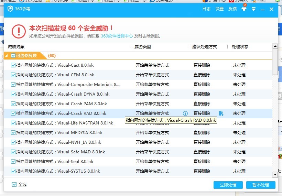Image resolution: width=282 pixels, height=196 pixels.
Task: Uncheck Visual-MEDYSA 8.0.lnk checkbox
Action: tap(13, 132)
